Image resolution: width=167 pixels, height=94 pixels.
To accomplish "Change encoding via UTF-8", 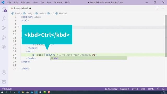I will [x=135, y=89].
